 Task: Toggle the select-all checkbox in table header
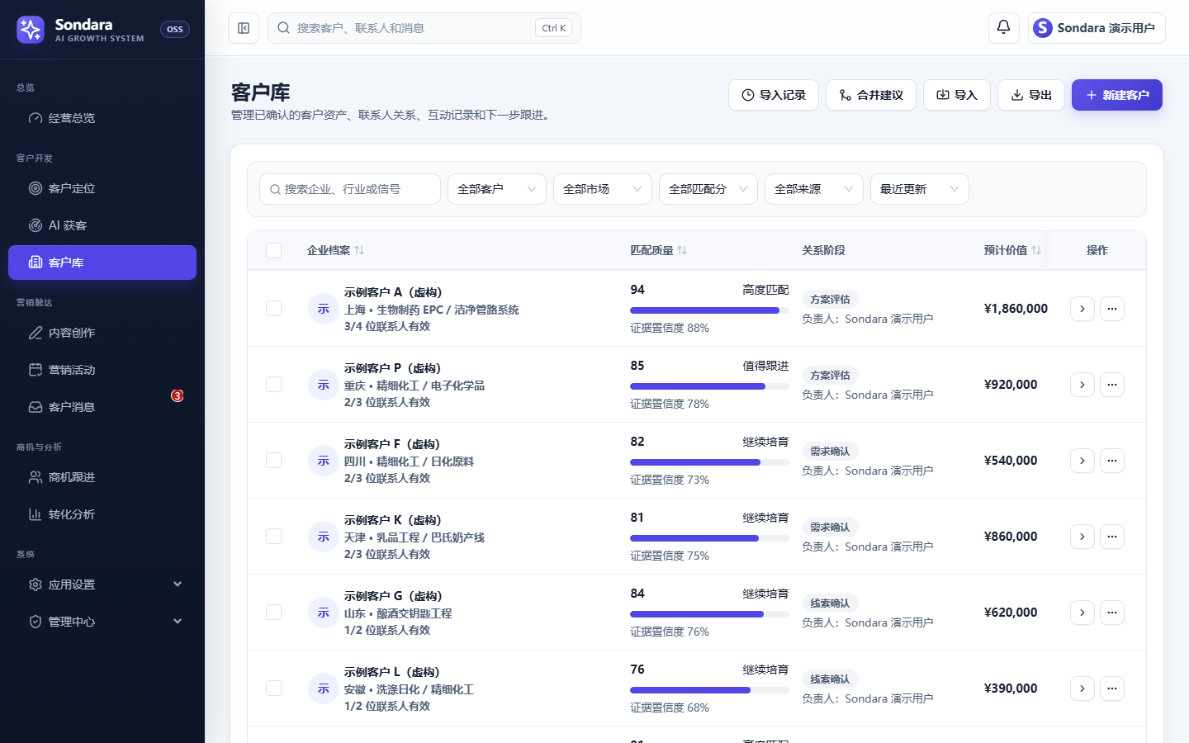pyautogui.click(x=274, y=250)
